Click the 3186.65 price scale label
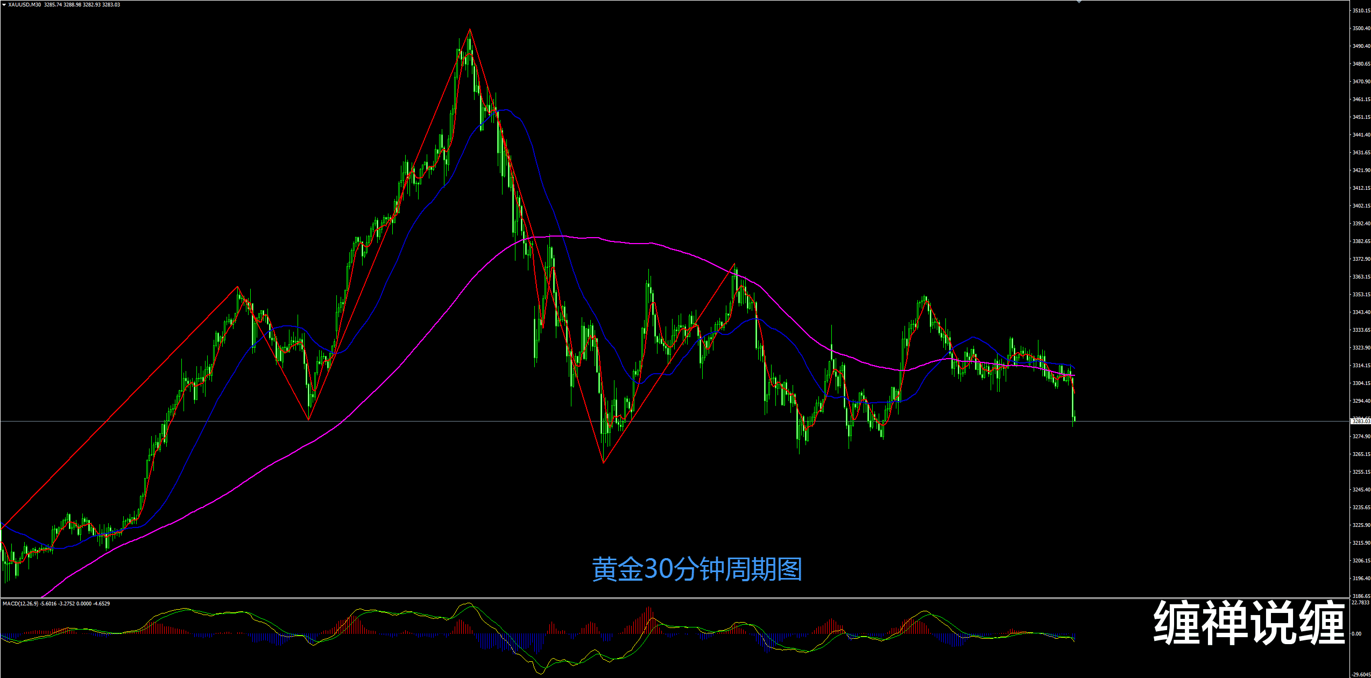Screen dimensions: 1371x678 pos(1361,596)
